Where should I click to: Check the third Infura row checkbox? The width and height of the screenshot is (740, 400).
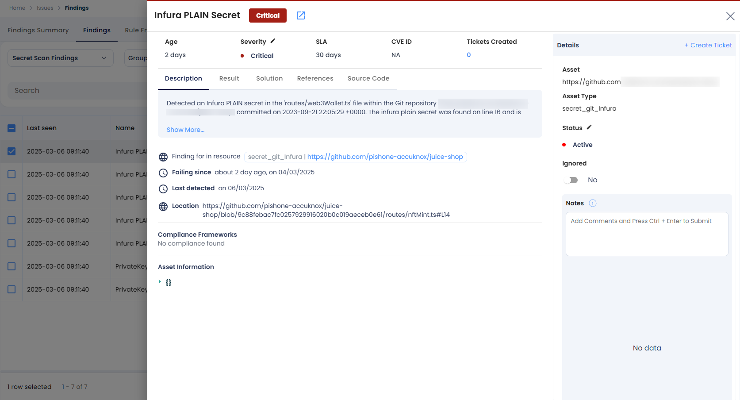coord(12,197)
